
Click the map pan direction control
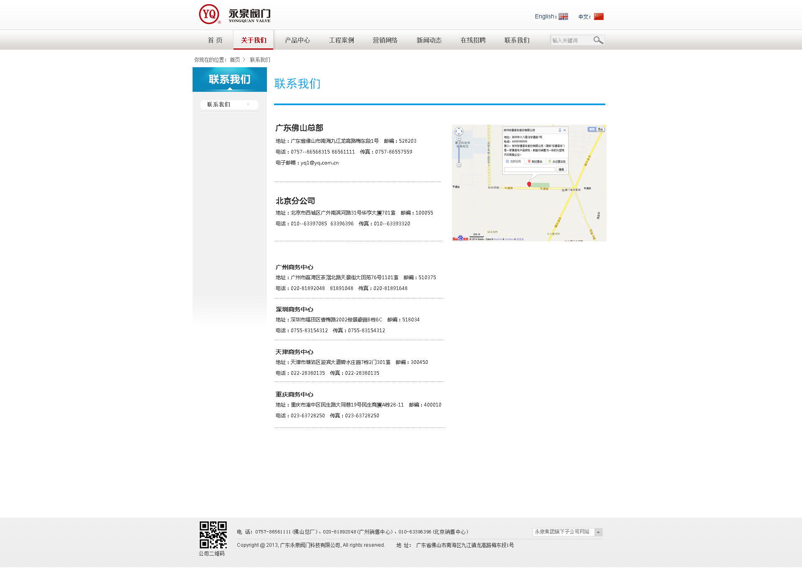459,131
